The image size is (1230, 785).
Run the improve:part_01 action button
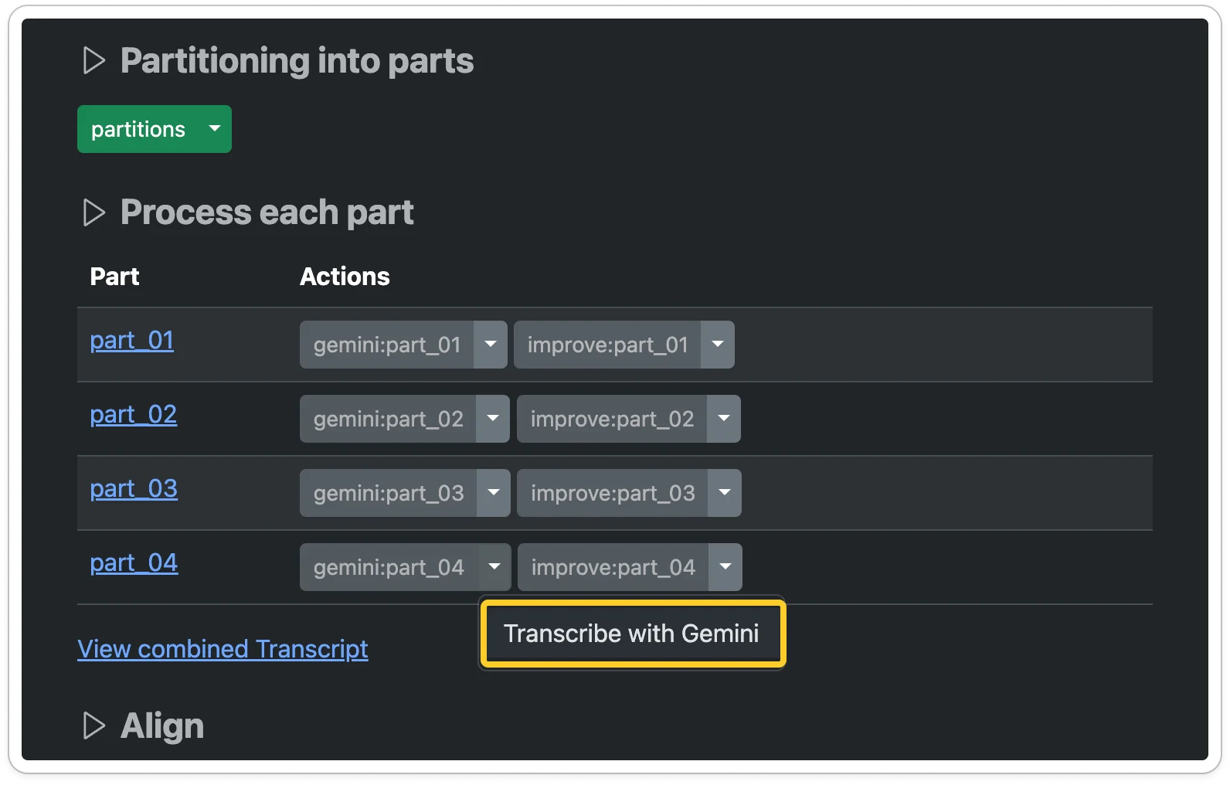(x=607, y=345)
